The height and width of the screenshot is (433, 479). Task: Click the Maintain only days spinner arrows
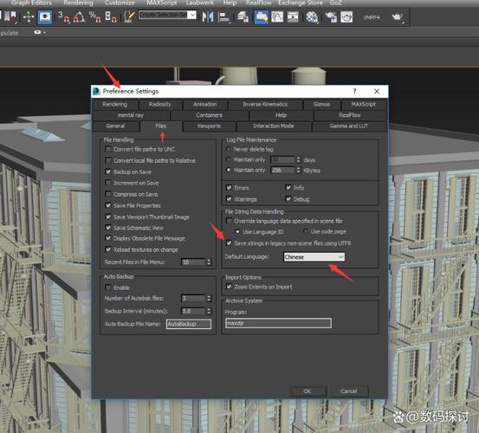click(x=299, y=159)
